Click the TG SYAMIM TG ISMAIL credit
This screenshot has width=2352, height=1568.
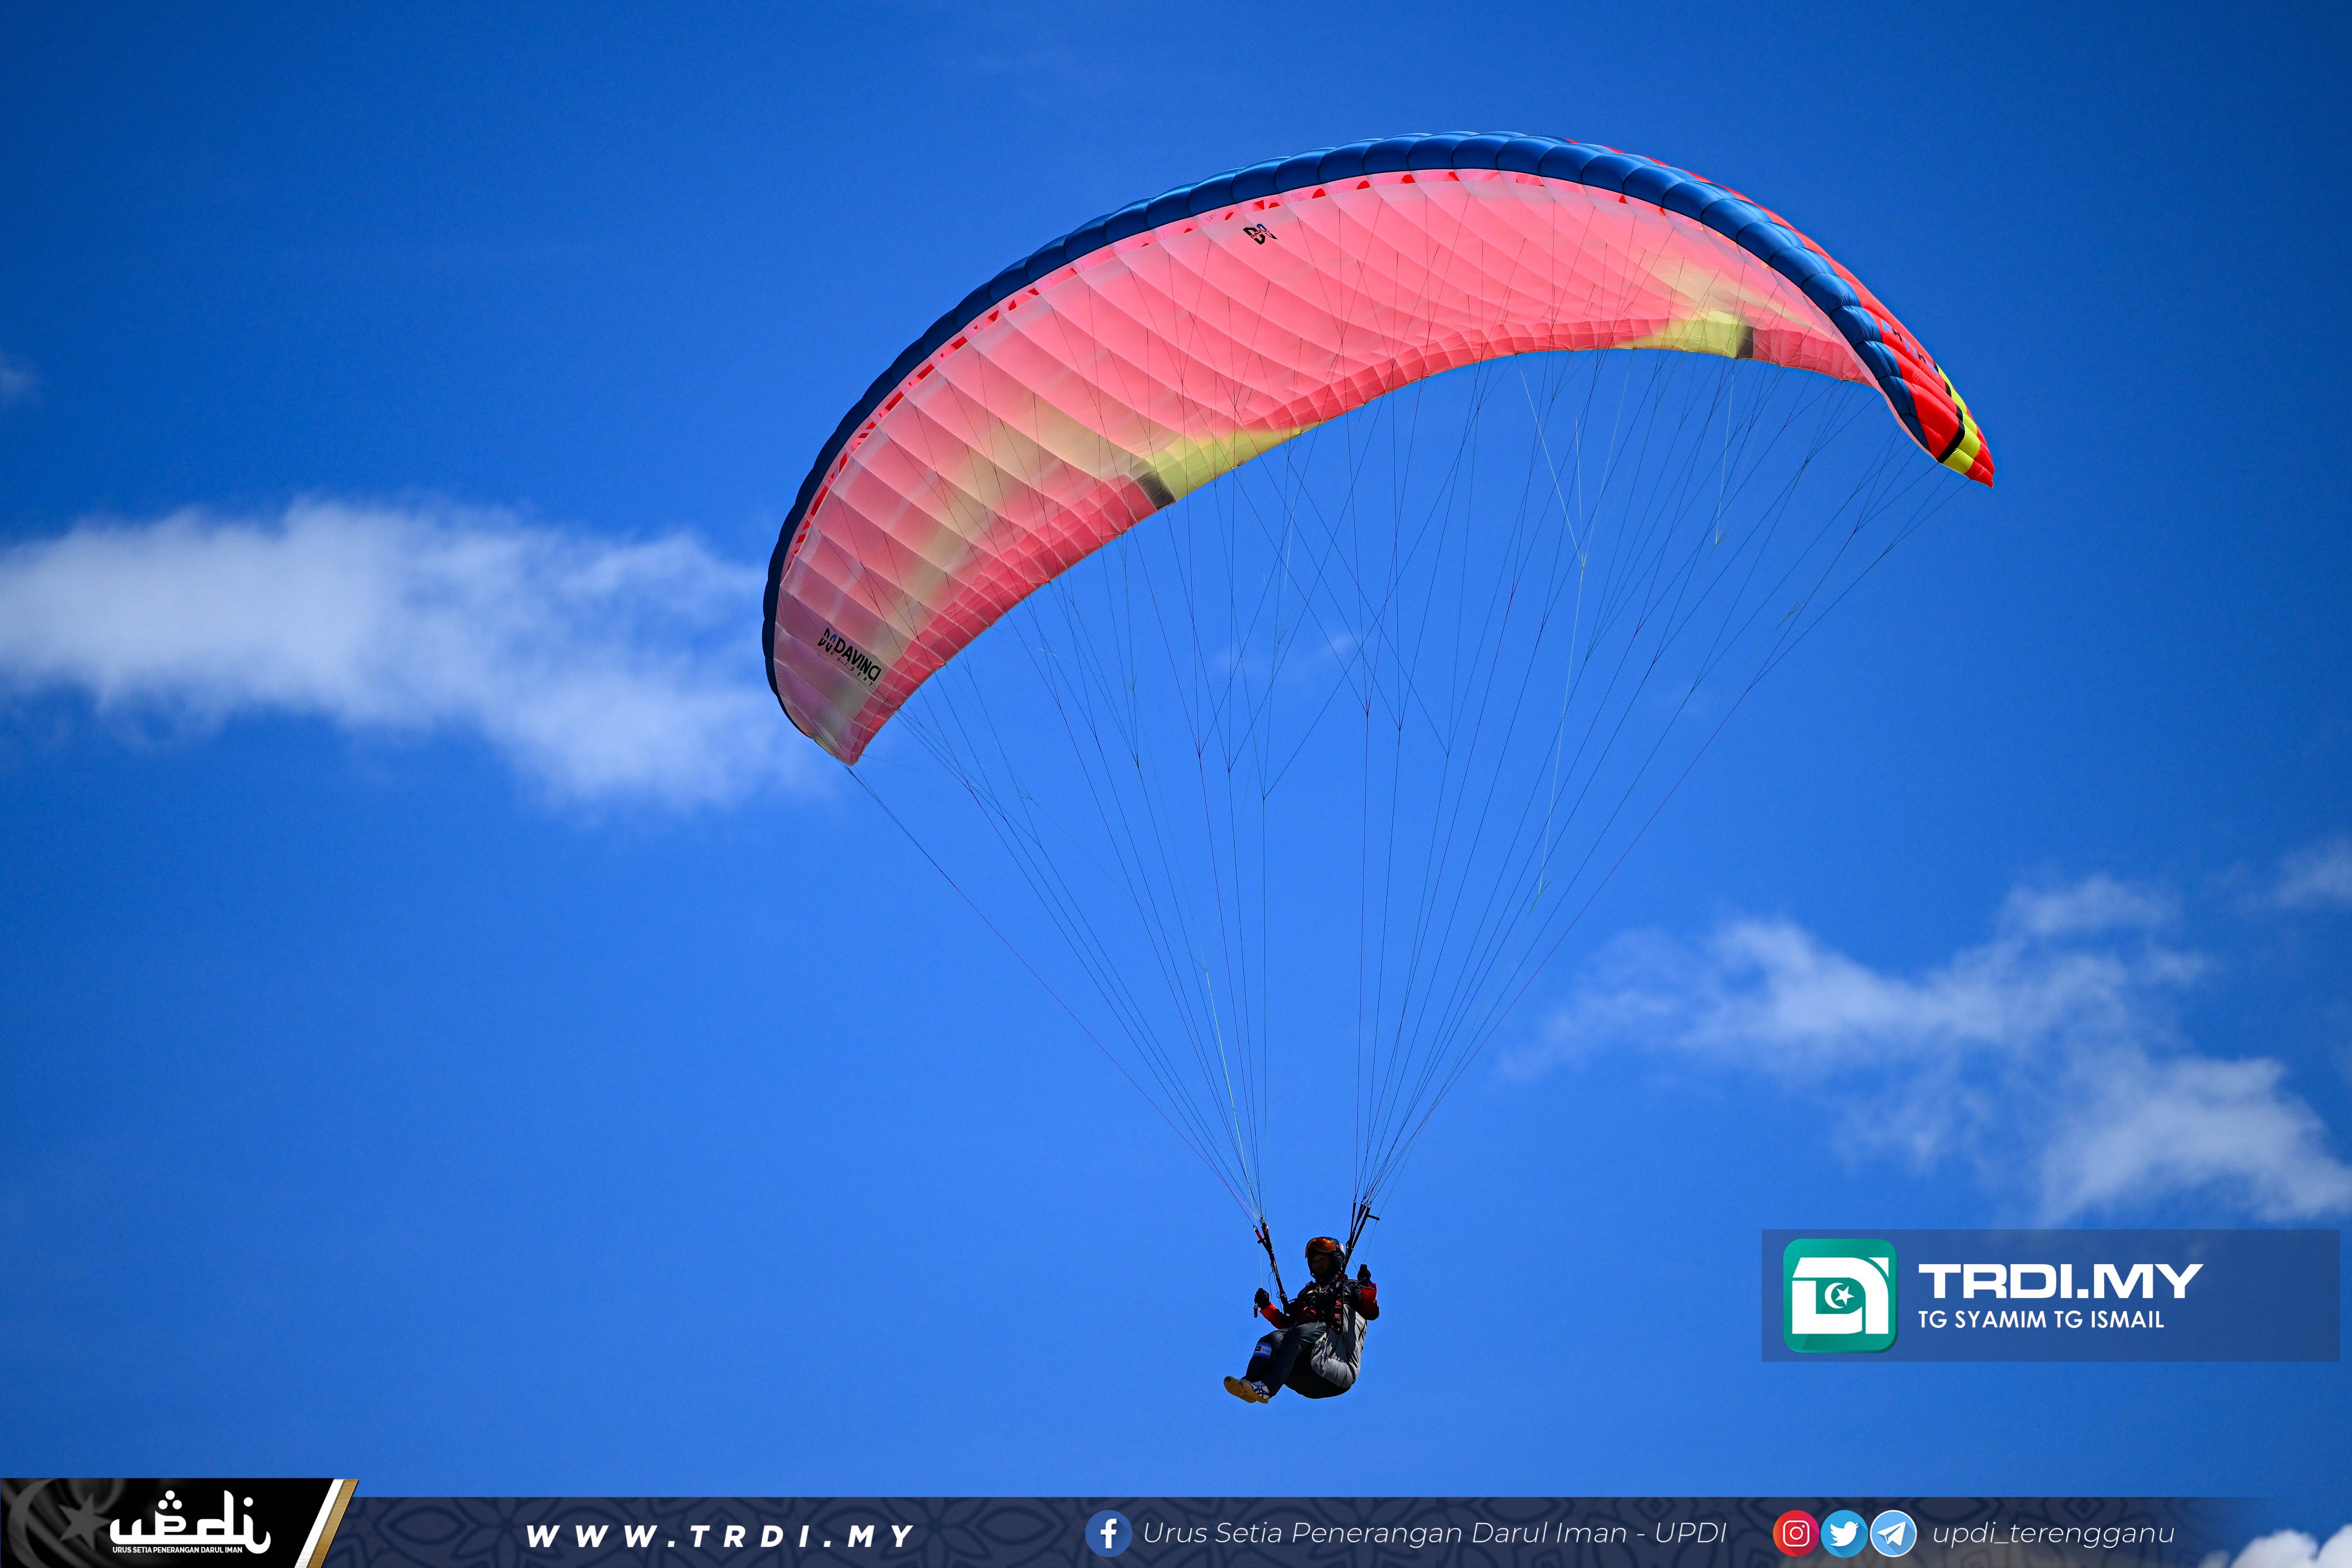[2040, 1320]
